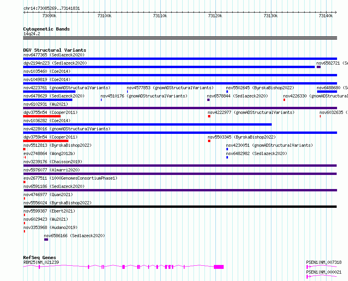Click the nsv6477365 (Sedlazeck2020) variant label
Image resolution: width=348 pixels, height=281 pixels.
coord(54,55)
